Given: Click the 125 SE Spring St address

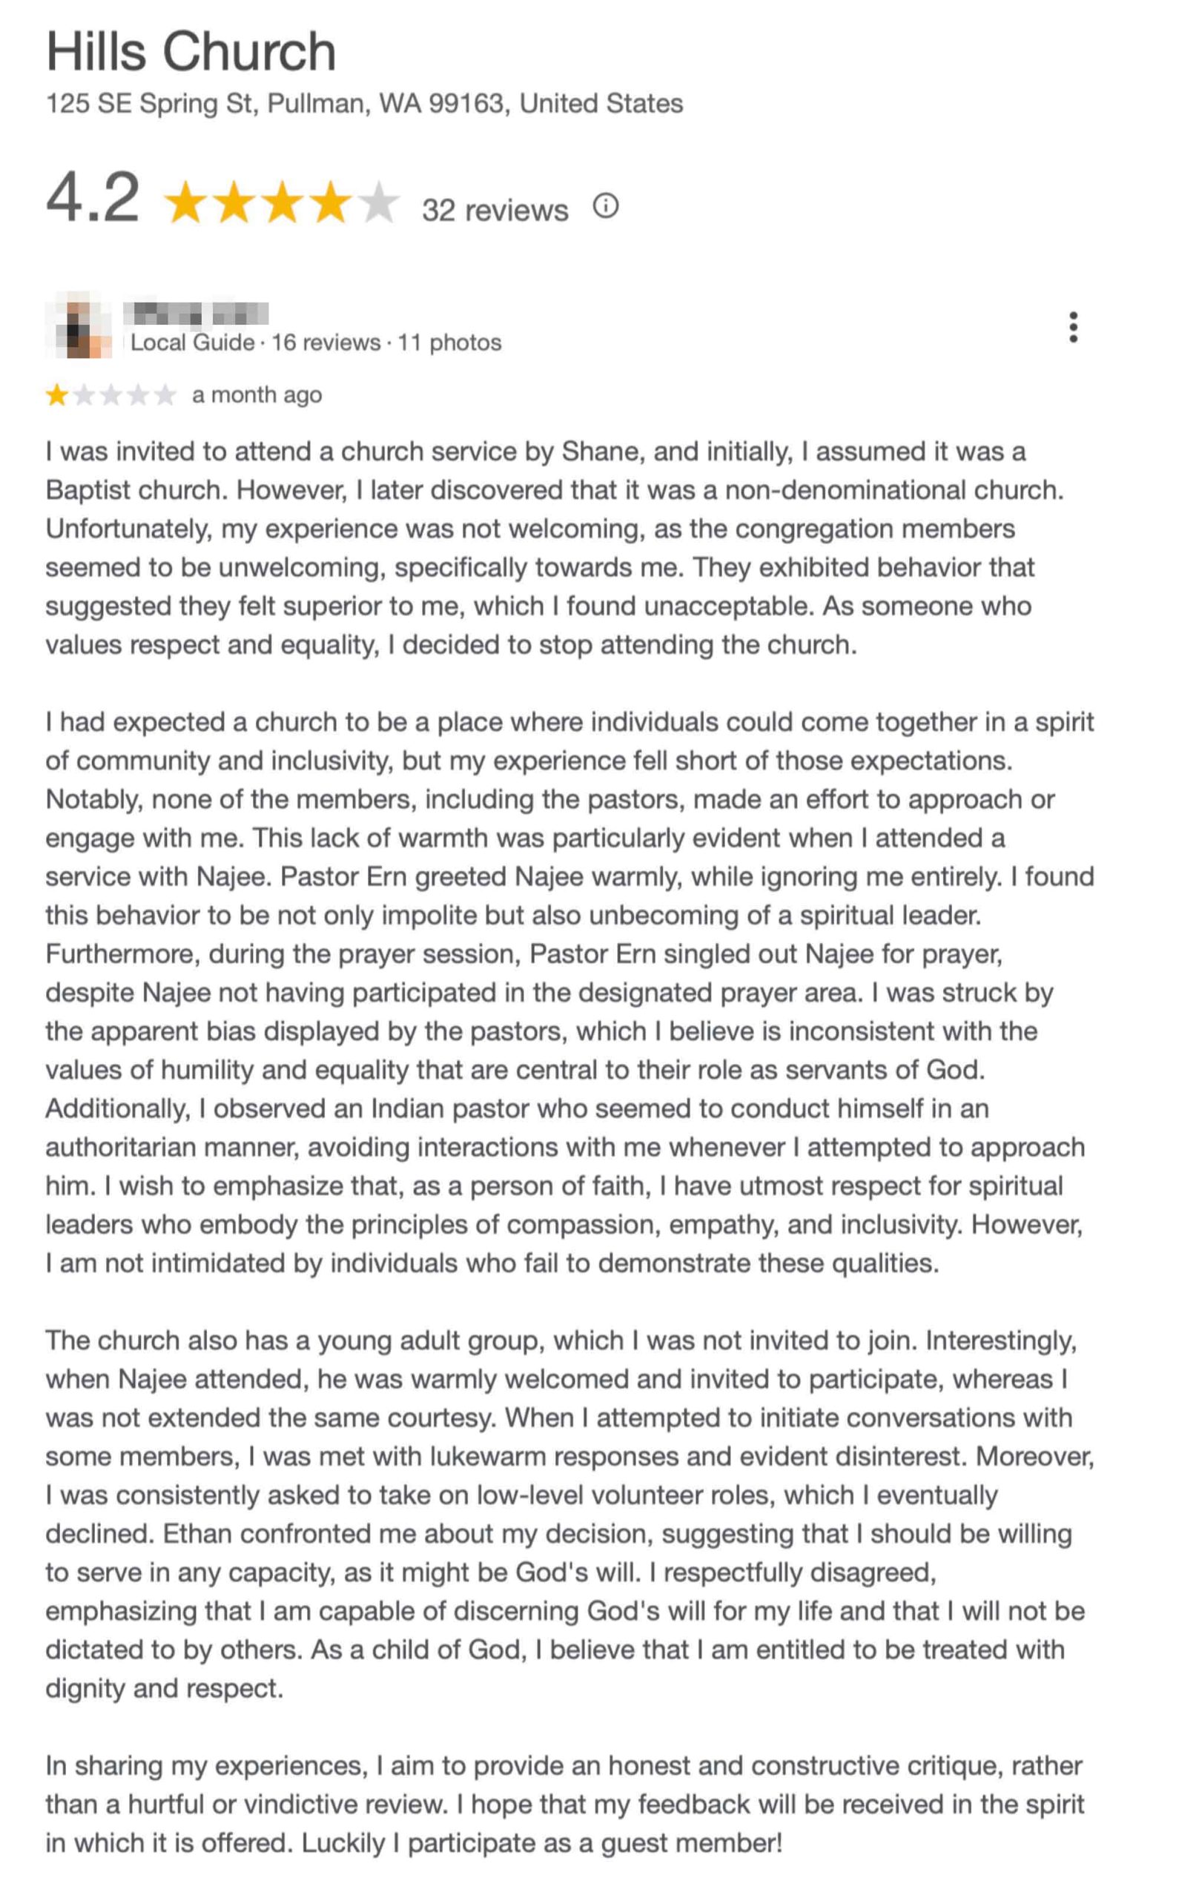Looking at the screenshot, I should pos(364,104).
